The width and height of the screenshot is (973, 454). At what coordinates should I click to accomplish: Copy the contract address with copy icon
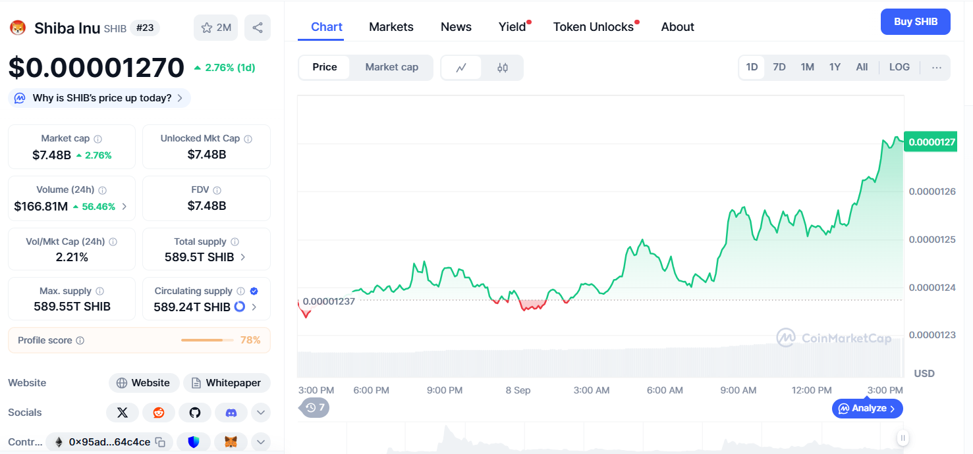(x=160, y=442)
